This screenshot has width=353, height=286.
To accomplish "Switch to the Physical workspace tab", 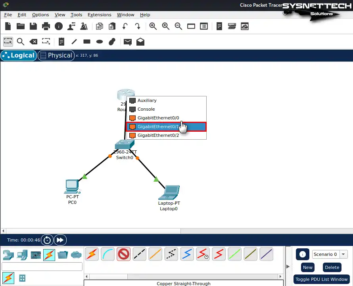I will coord(56,56).
